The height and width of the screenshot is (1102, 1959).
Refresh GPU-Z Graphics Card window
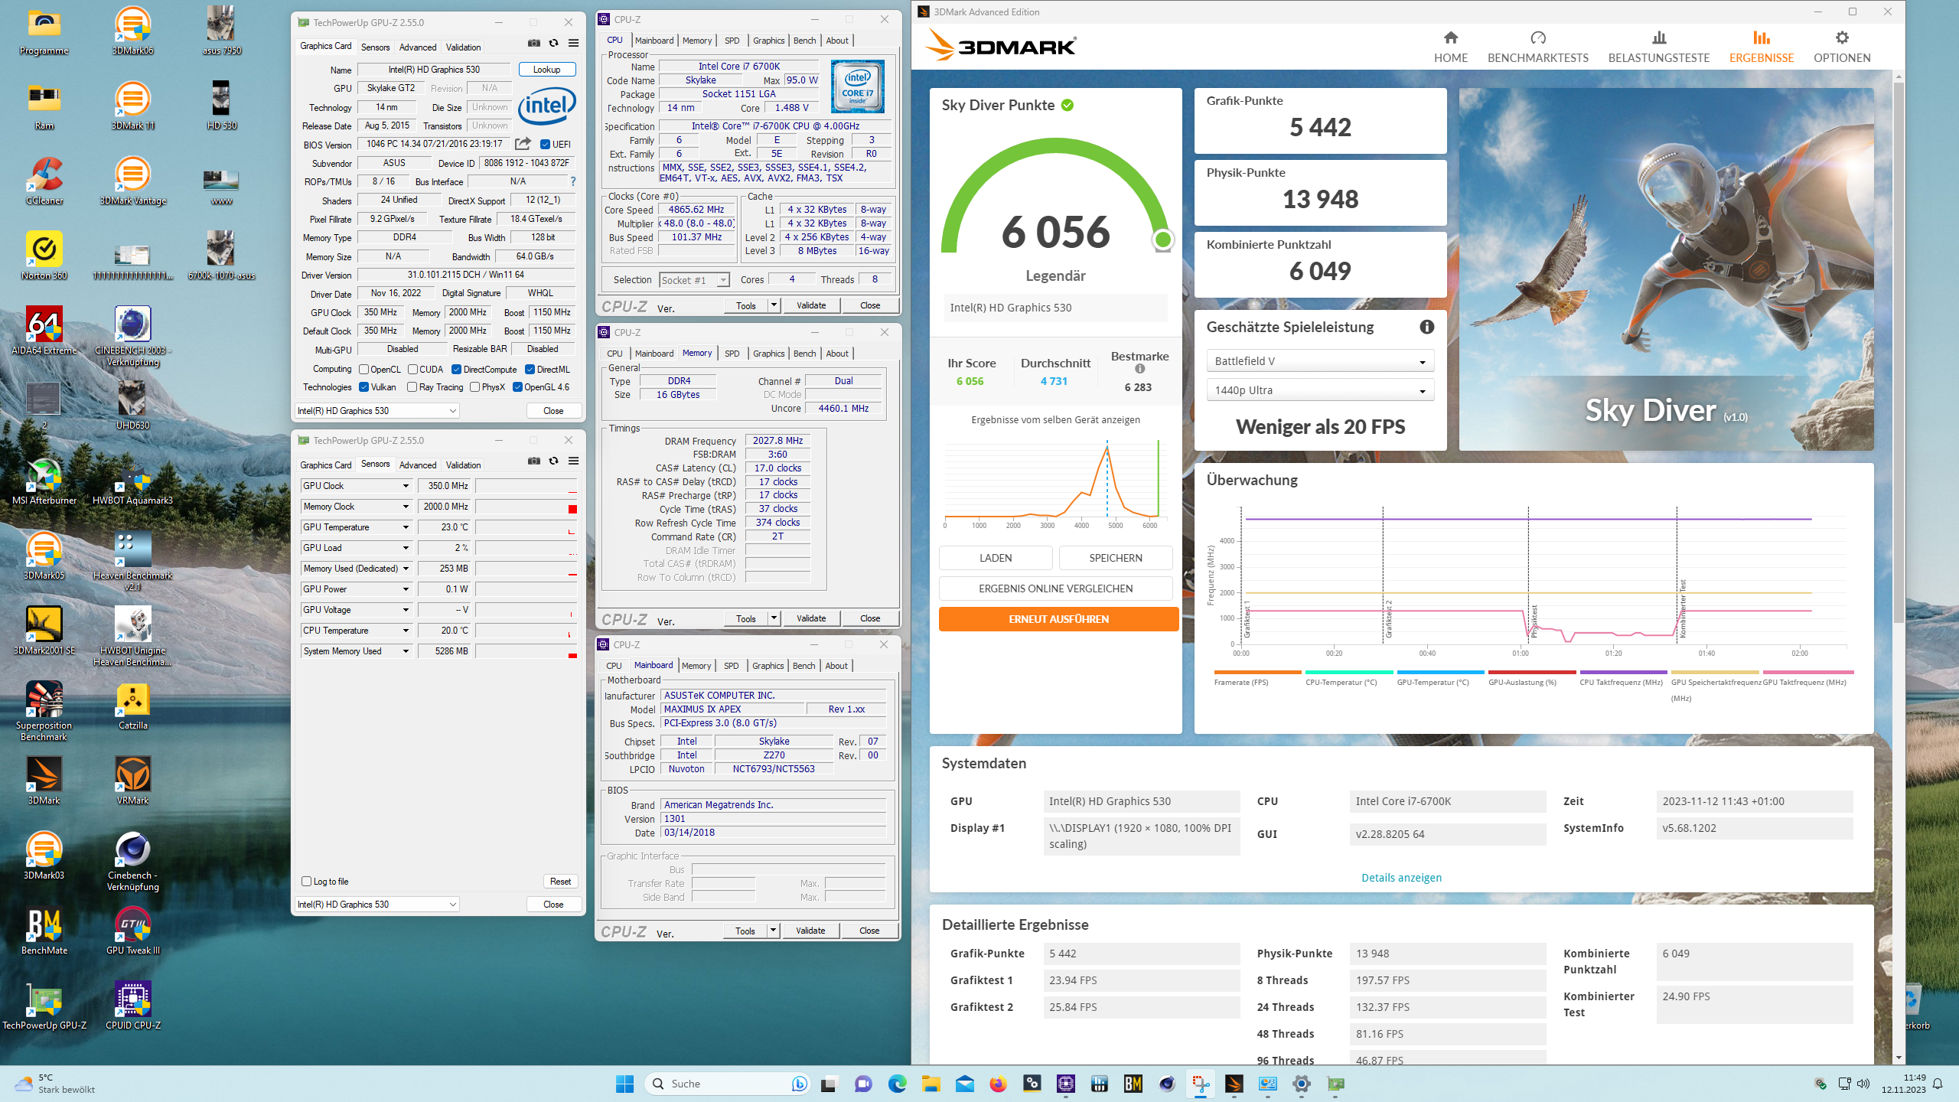point(553,44)
